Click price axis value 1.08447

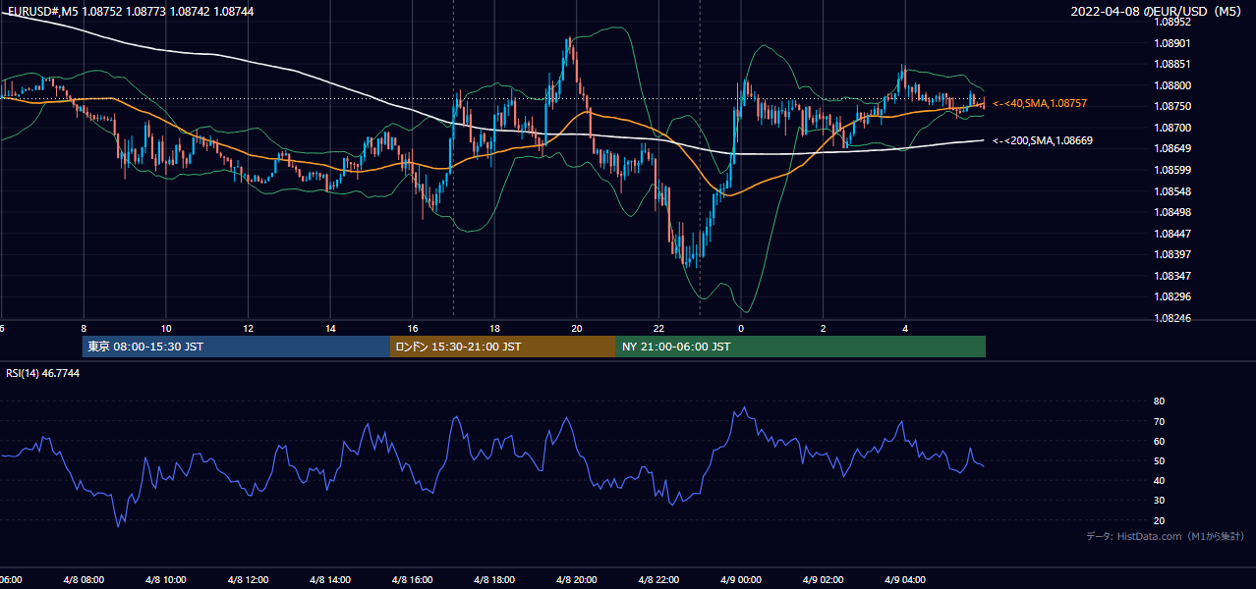tap(1172, 233)
